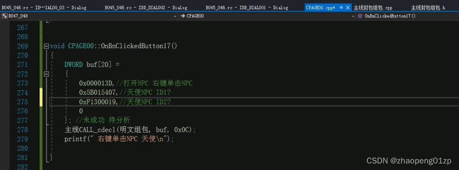Click the B047_048 project icon
The image size is (459, 170).
(x=4, y=16)
